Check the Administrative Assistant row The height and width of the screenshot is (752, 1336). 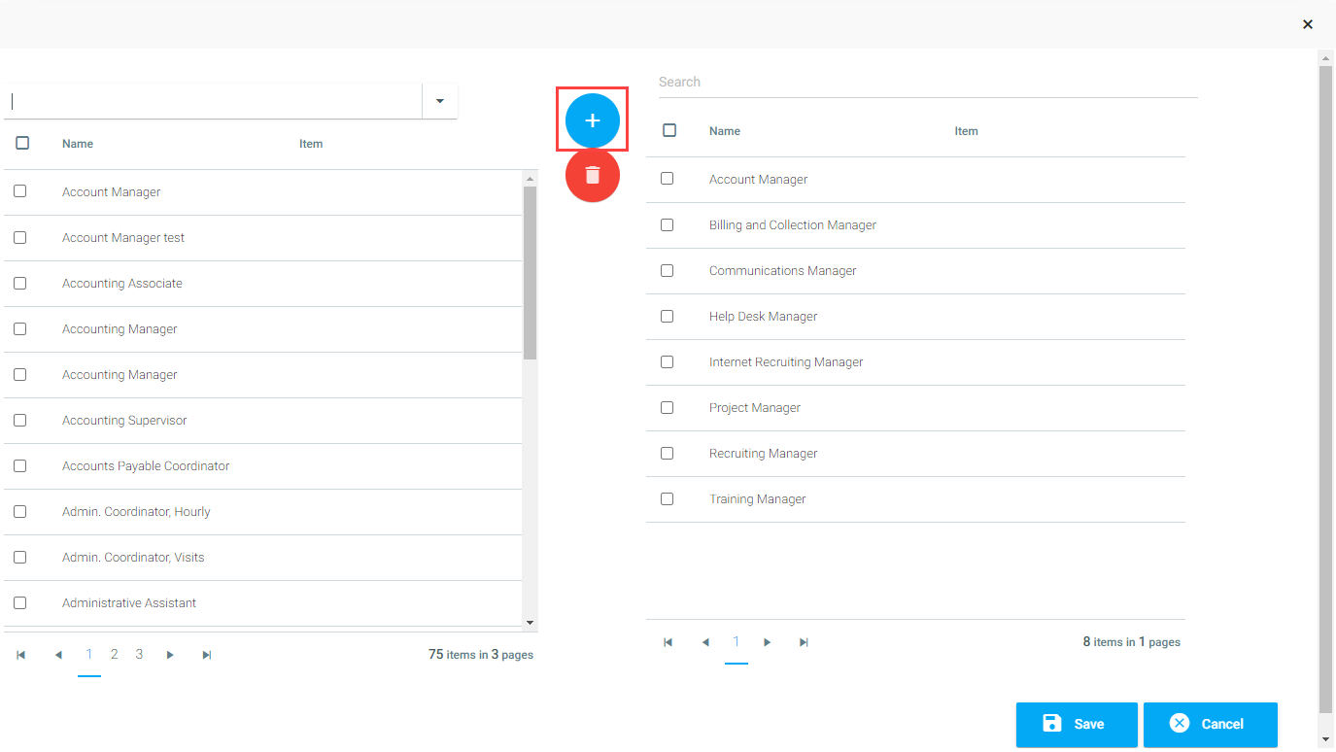click(19, 602)
